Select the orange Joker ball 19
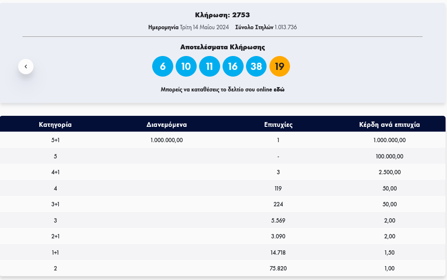Screen dimensions: 447x280 click(x=279, y=67)
